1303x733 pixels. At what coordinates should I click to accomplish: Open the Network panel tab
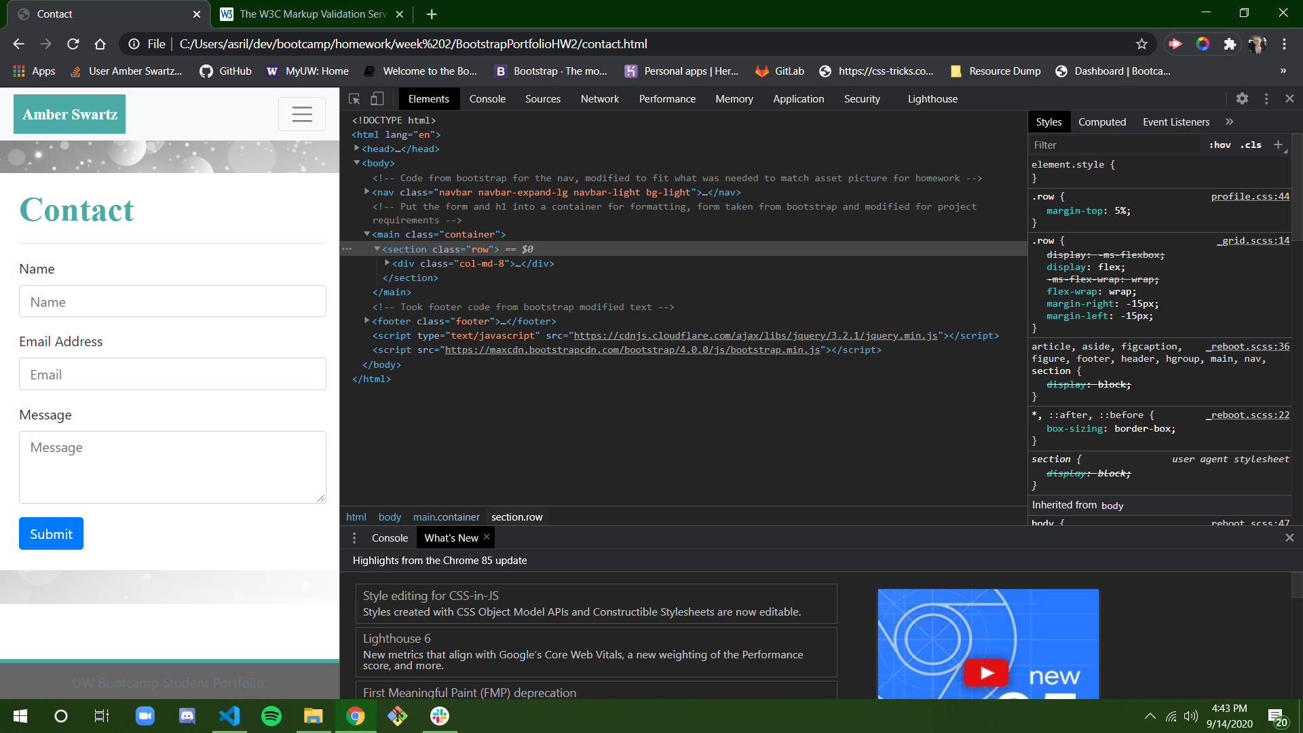pos(600,99)
